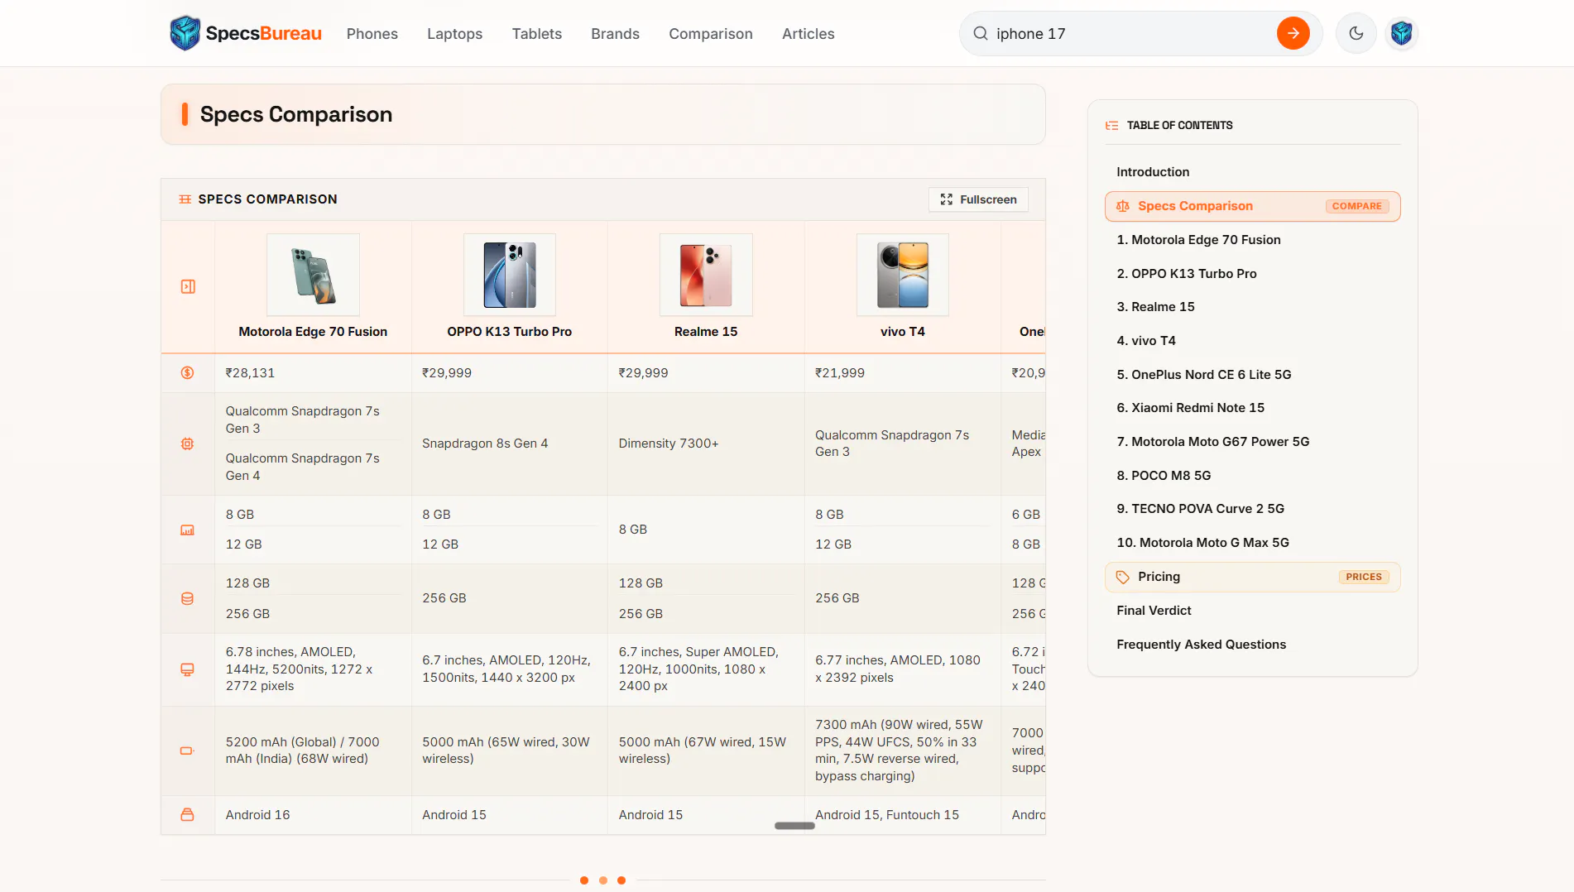Click the search magnifier icon
Image resolution: width=1574 pixels, height=892 pixels.
click(981, 33)
